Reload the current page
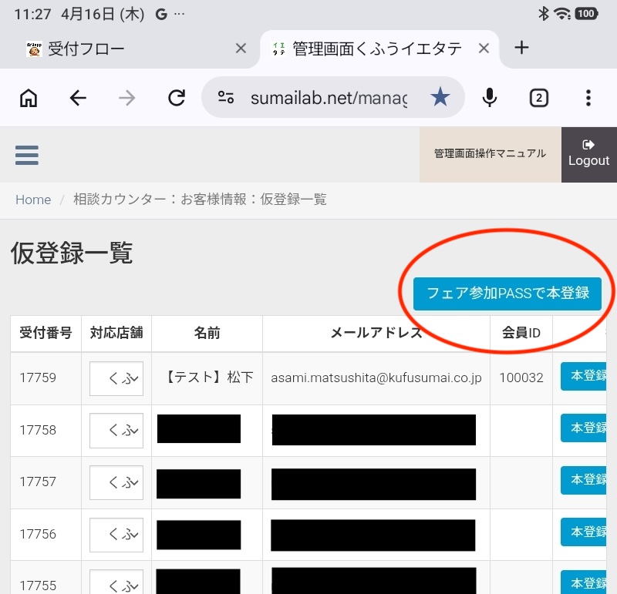 [177, 97]
